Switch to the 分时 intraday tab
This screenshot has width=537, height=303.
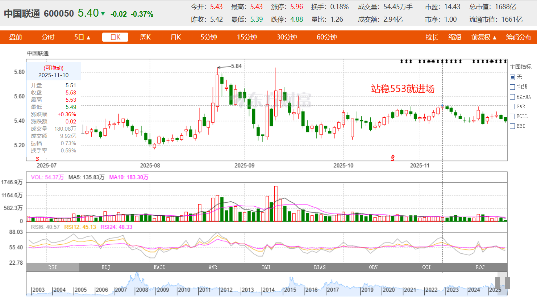pyautogui.click(x=48, y=37)
